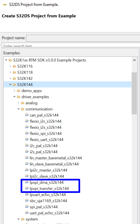Select the lin_master_baremetal_s32k144 example label
The height and width of the screenshot is (224, 140).
(56, 158)
